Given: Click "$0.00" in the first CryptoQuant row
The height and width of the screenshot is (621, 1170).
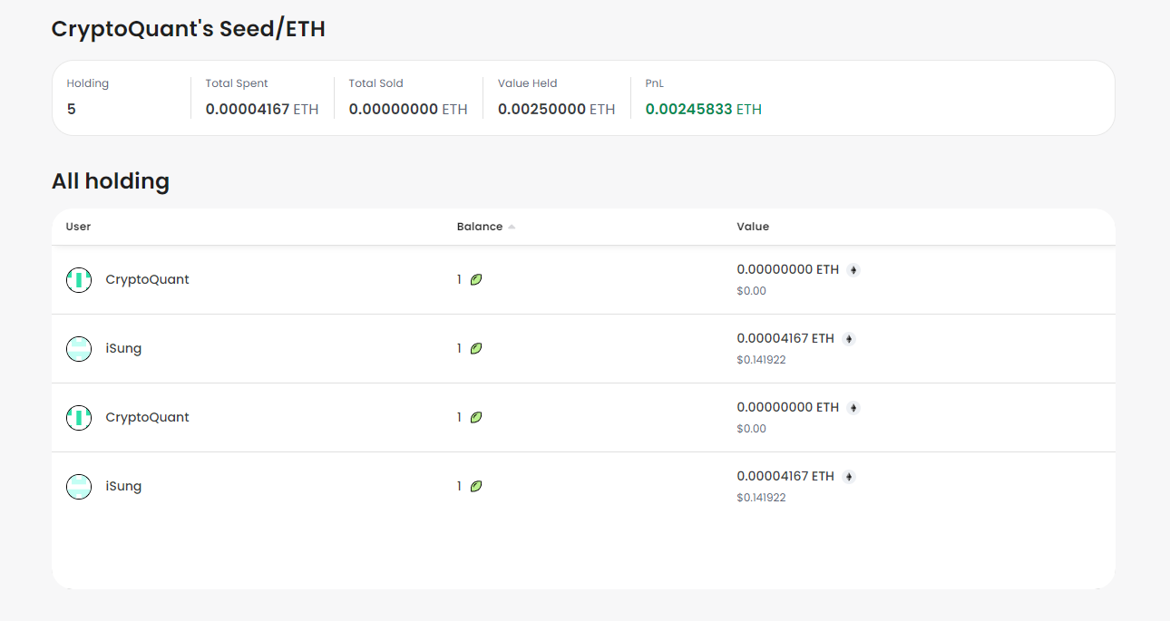Looking at the screenshot, I should [752, 291].
